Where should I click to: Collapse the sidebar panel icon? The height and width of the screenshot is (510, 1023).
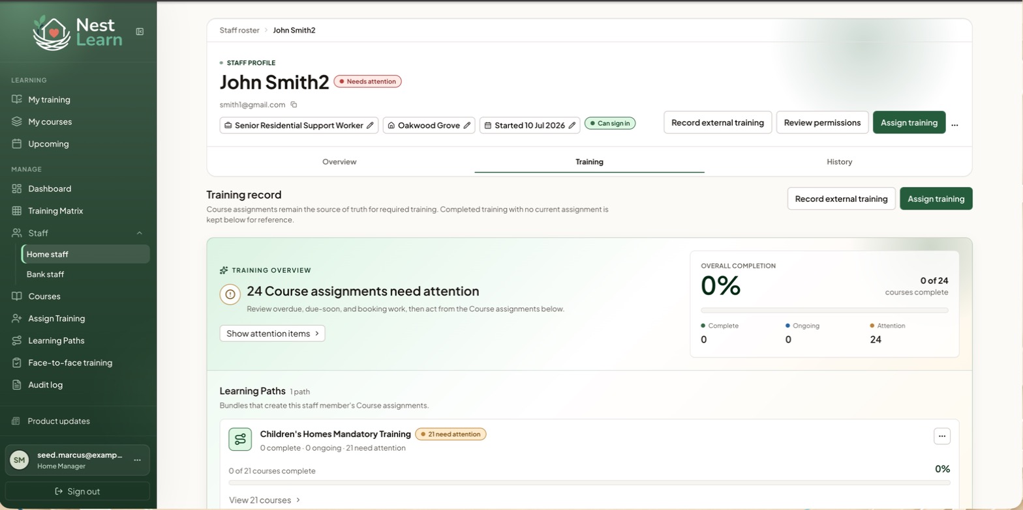140,31
